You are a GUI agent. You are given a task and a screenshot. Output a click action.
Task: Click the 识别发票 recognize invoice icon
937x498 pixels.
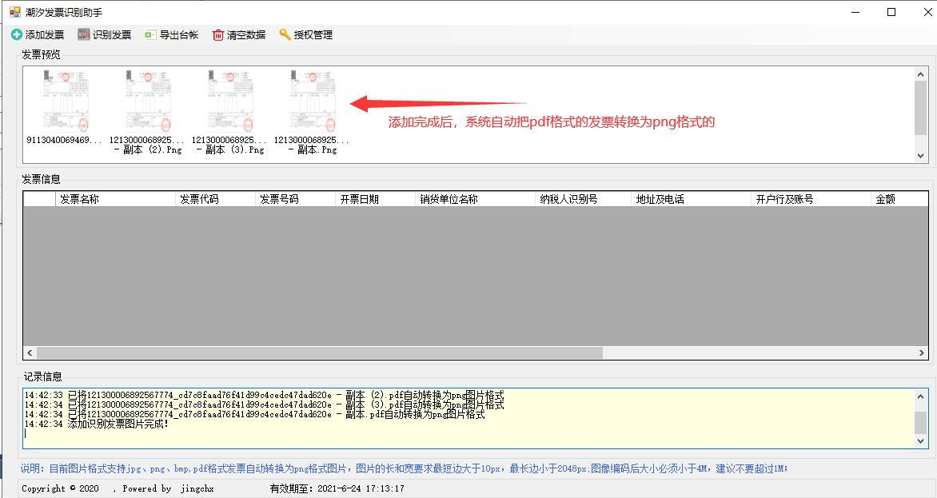(x=84, y=35)
